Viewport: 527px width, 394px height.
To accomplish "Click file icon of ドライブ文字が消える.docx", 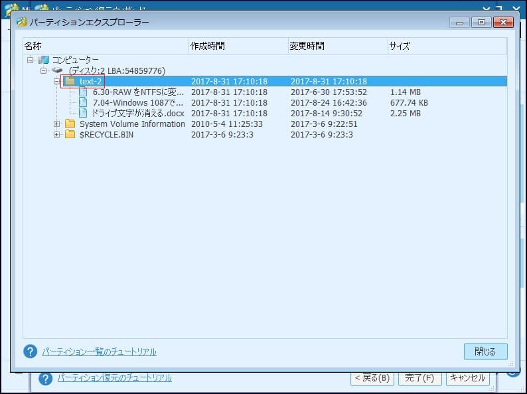I will point(83,113).
